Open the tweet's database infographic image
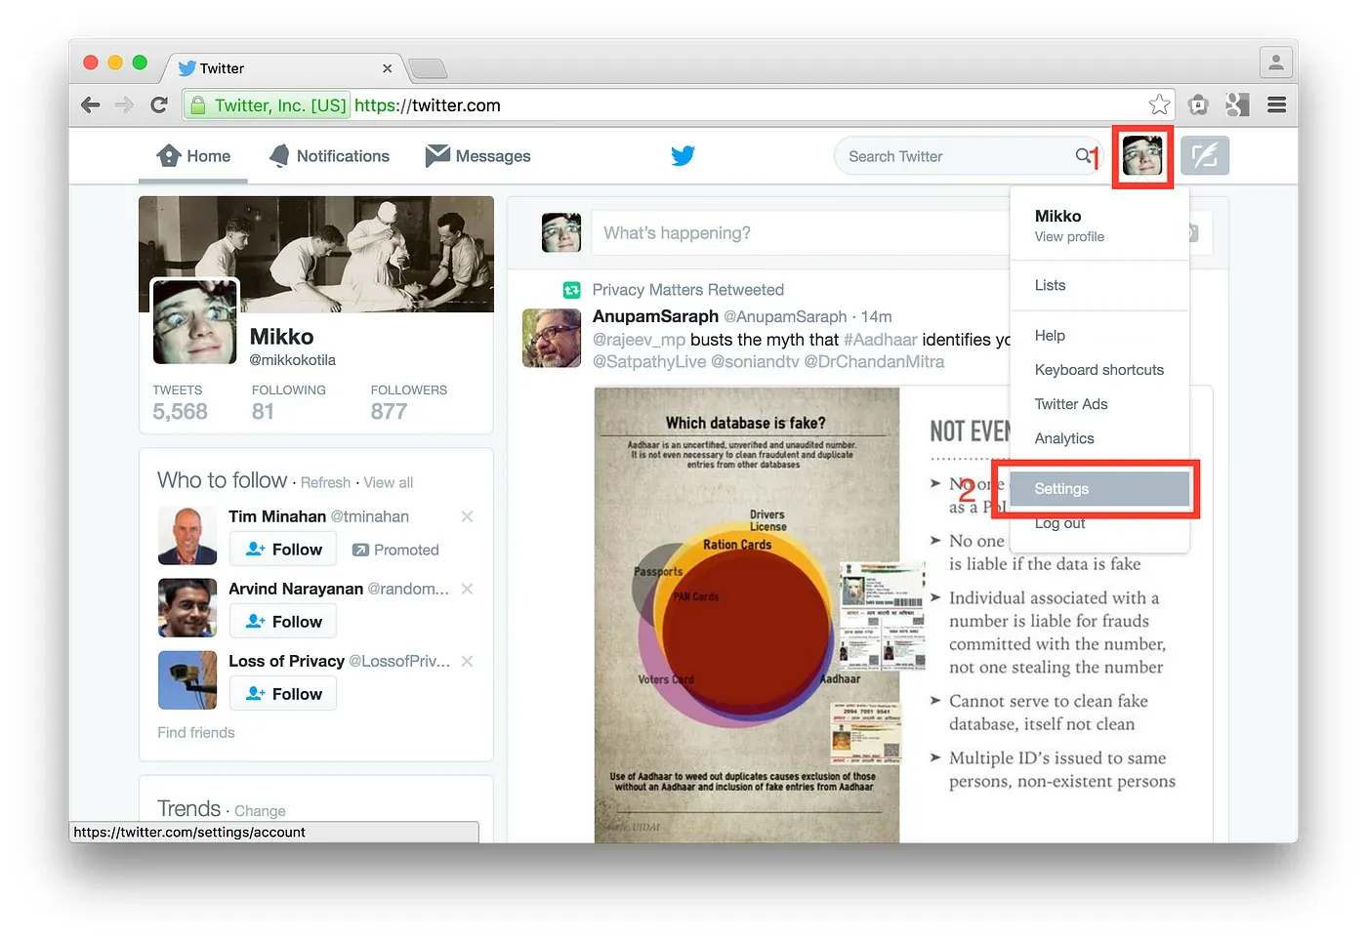This screenshot has height=941, width=1367. (746, 615)
